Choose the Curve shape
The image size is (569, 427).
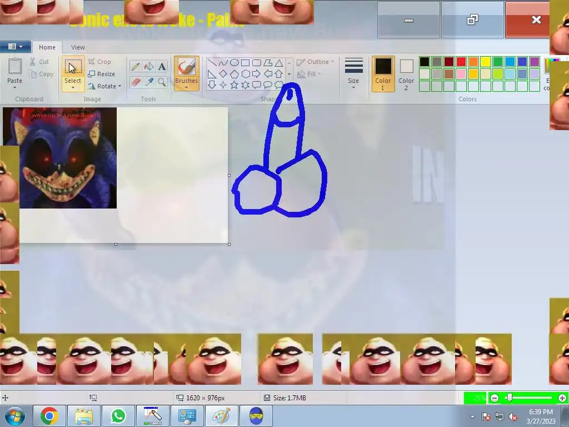[223, 63]
